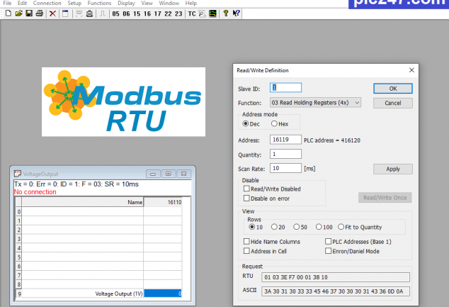This screenshot has width=449, height=307.
Task: Click the Quantity input field
Action: pos(285,154)
